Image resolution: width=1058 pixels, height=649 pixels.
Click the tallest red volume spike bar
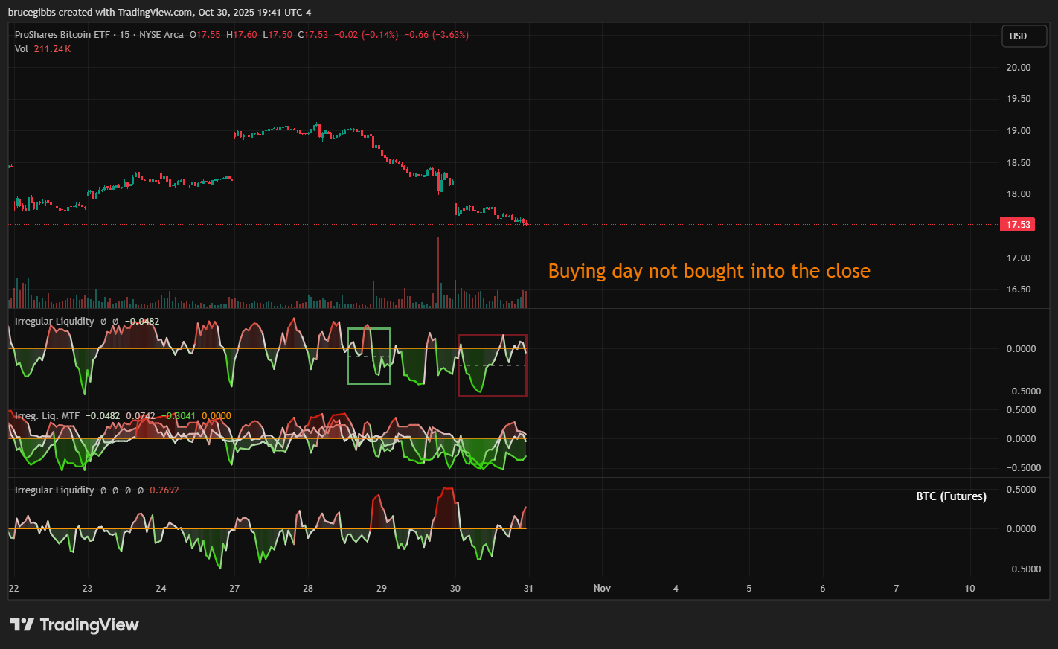[x=438, y=272]
